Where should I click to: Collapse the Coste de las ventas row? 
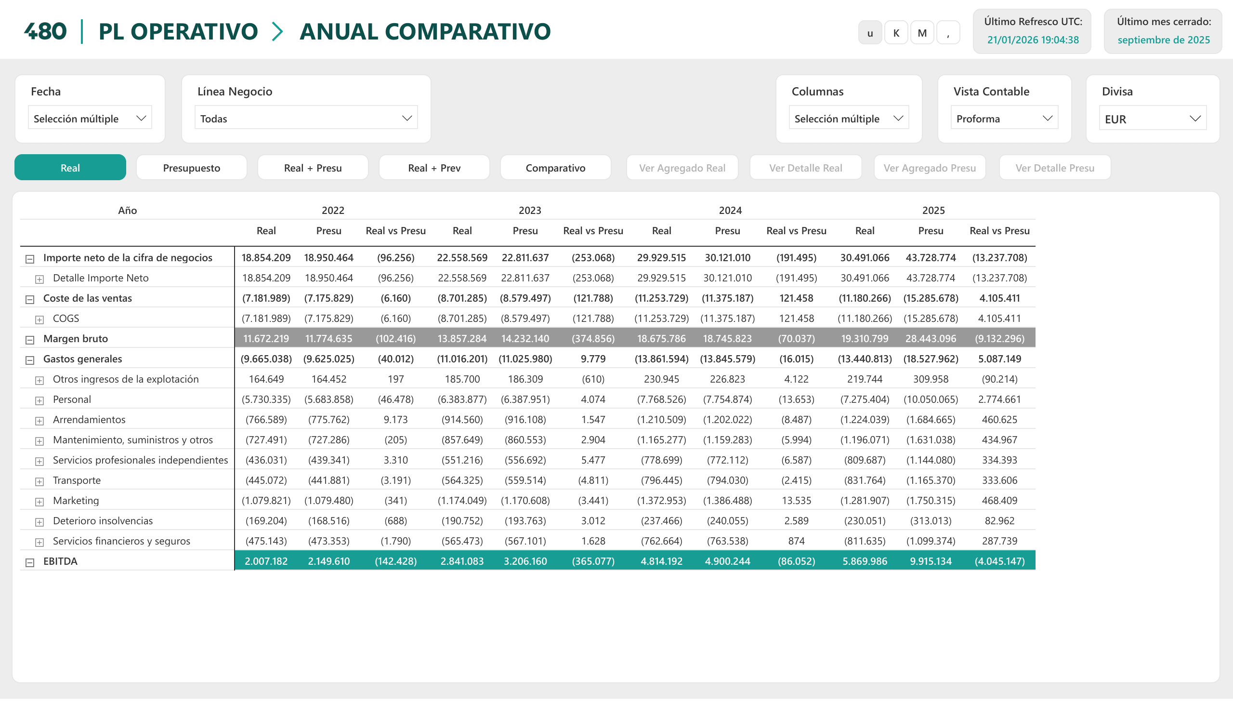30,300
